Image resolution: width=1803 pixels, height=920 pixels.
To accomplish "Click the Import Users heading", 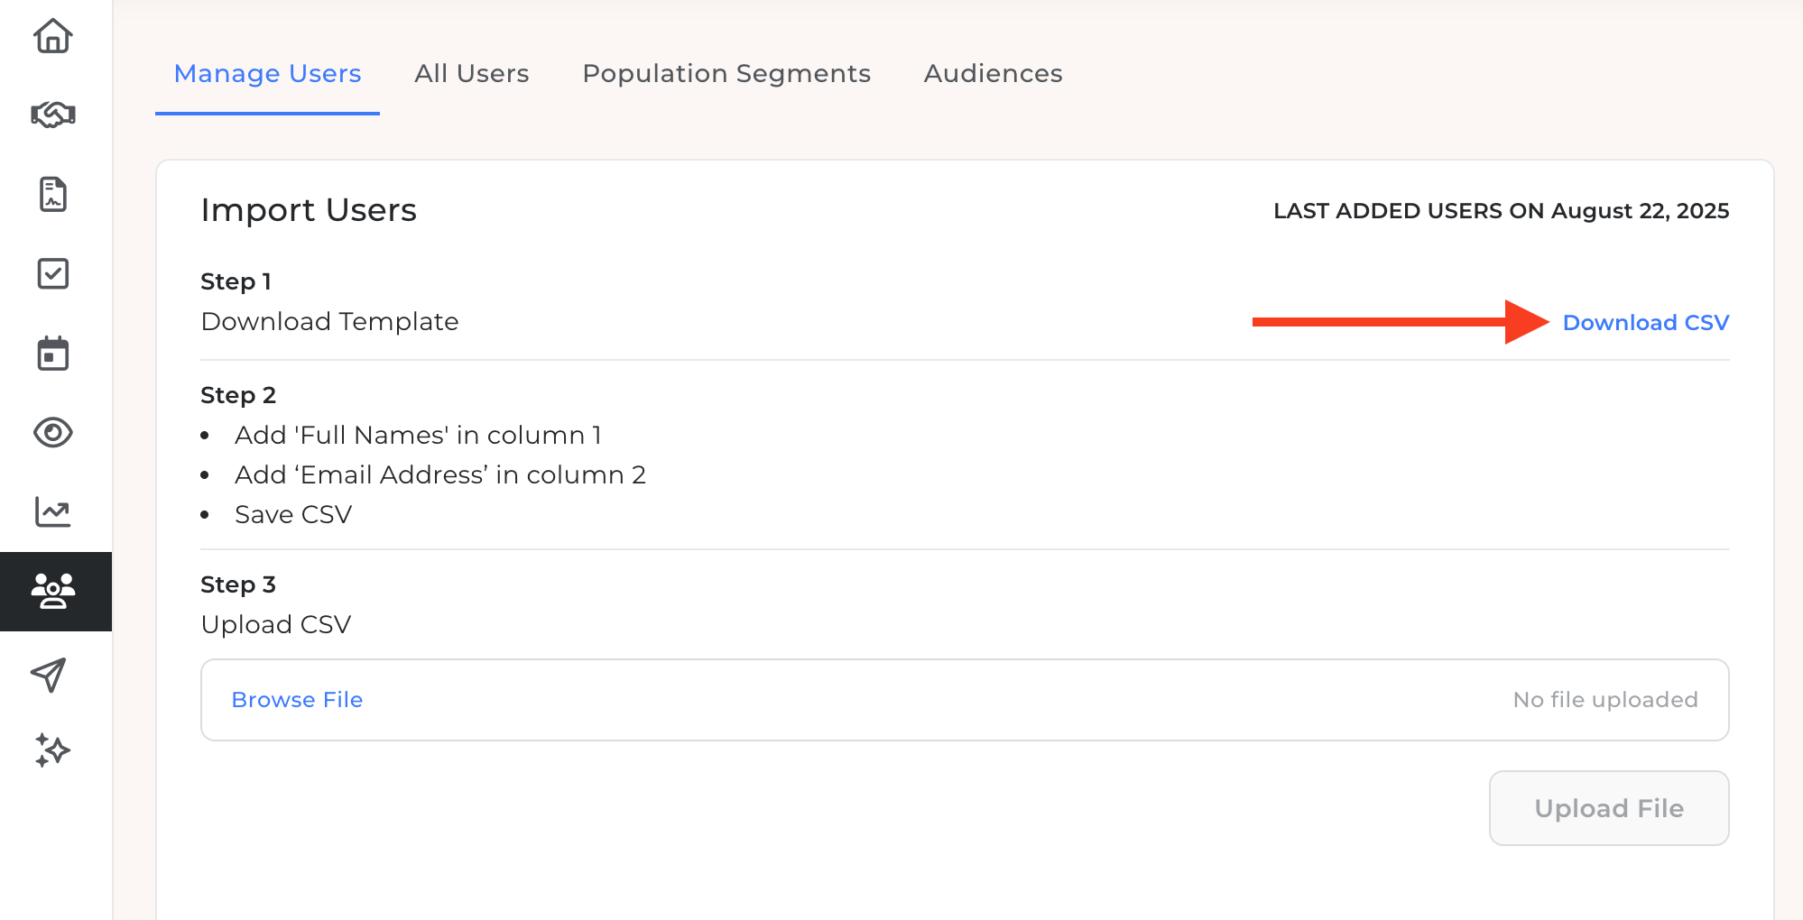I will 309,210.
